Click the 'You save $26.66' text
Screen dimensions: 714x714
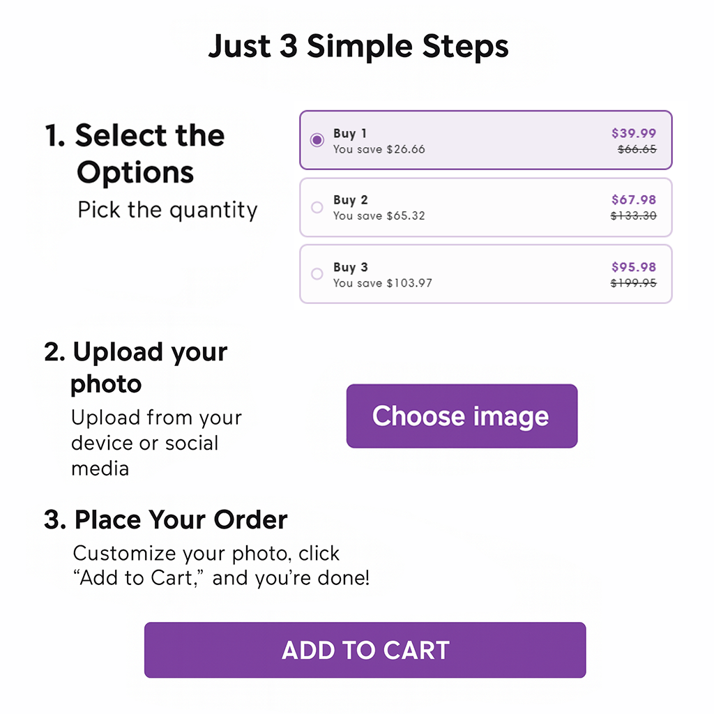(x=379, y=149)
